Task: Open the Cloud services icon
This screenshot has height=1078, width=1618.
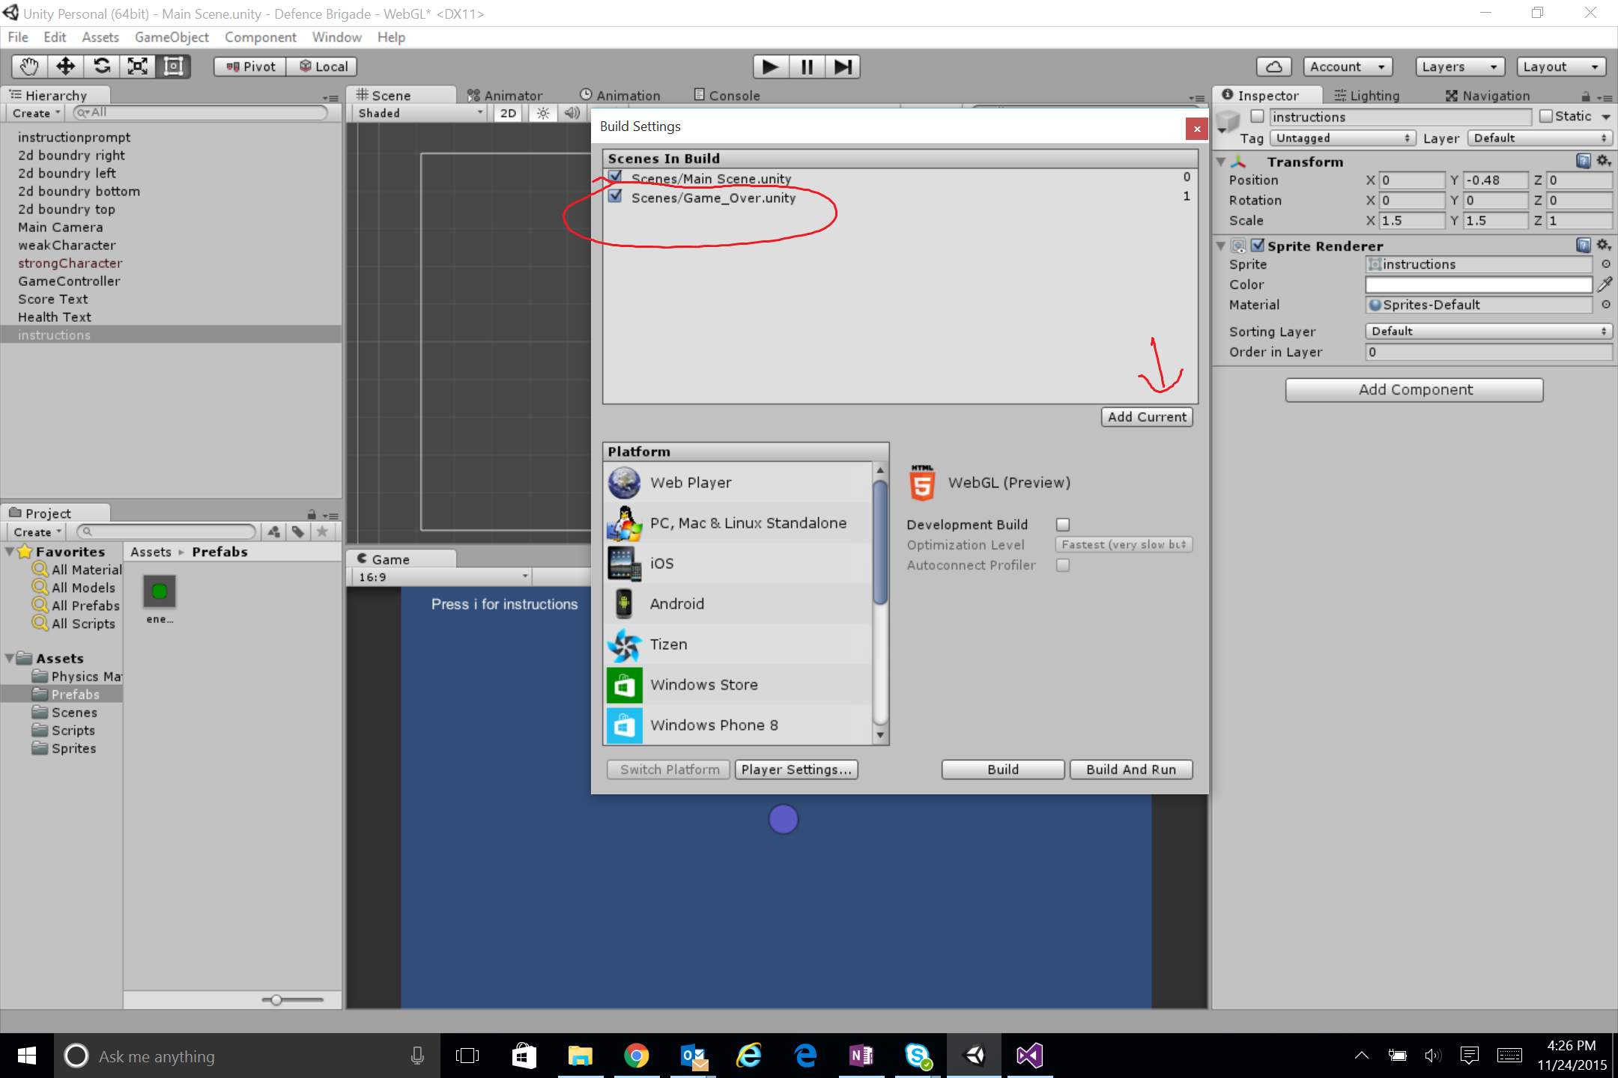Action: coord(1273,67)
